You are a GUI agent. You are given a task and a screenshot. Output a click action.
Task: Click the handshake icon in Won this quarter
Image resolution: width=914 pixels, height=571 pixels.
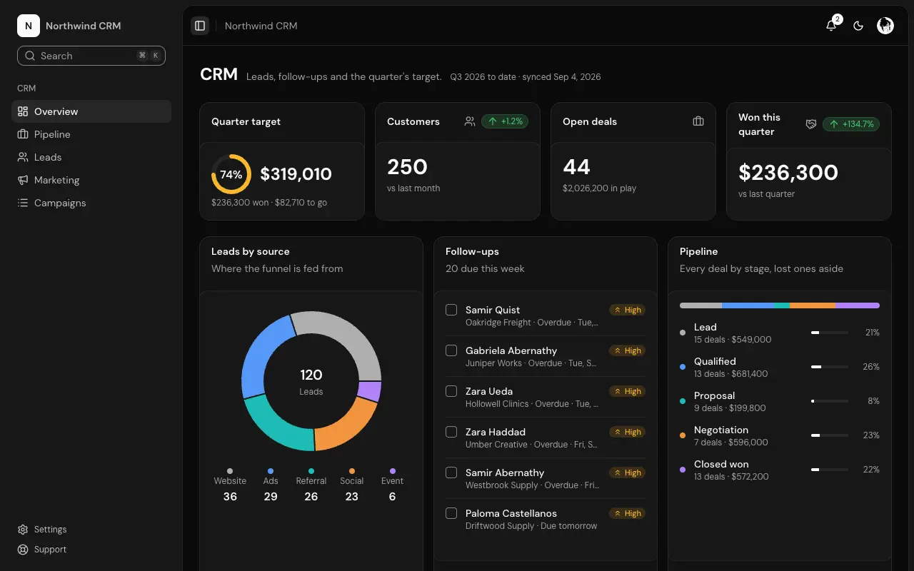point(811,124)
